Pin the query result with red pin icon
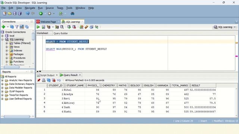Screen dimensions: 239x134 coord(39,80)
